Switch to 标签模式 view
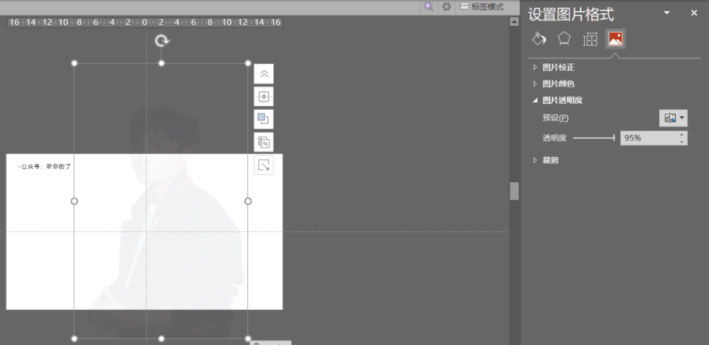709x345 pixels. [482, 7]
